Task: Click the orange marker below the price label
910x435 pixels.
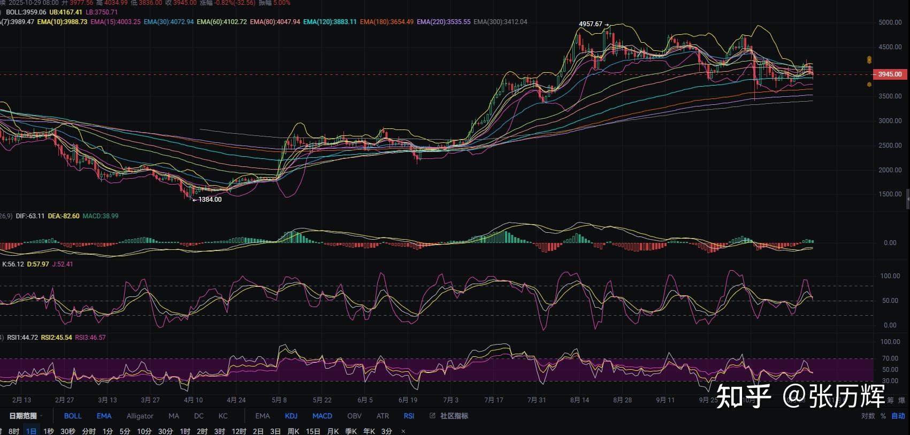Action: coord(869,85)
